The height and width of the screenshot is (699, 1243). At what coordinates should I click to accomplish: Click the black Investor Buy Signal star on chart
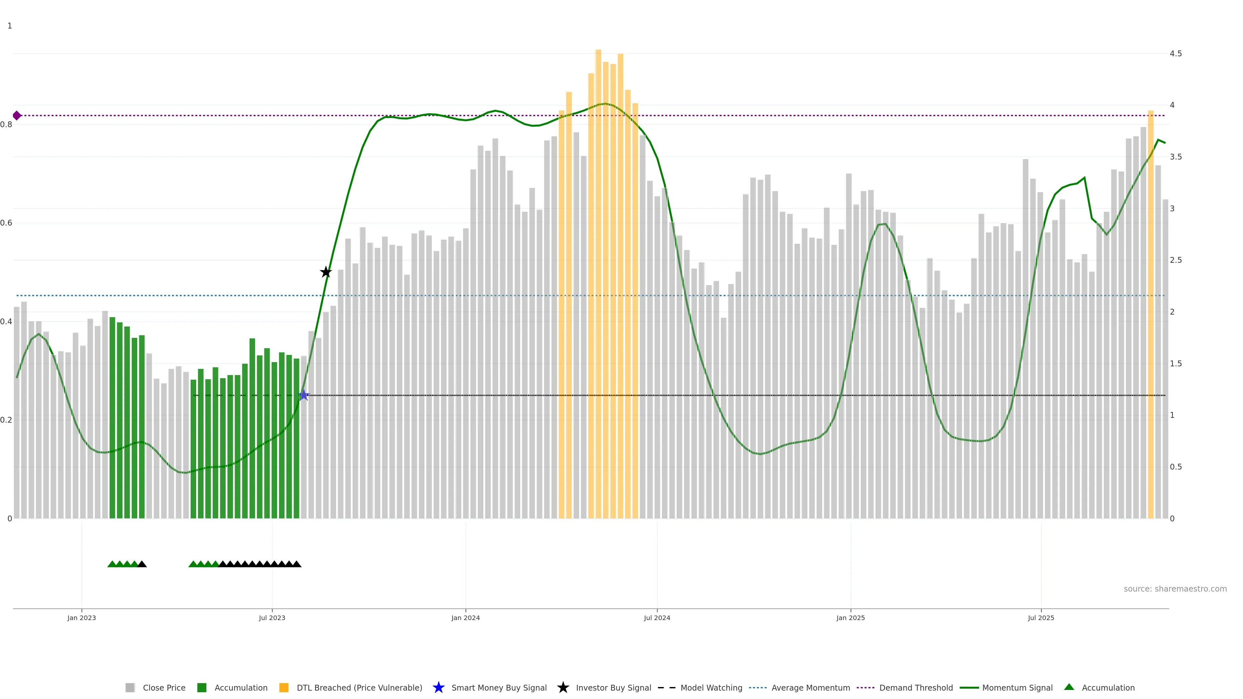pyautogui.click(x=326, y=272)
